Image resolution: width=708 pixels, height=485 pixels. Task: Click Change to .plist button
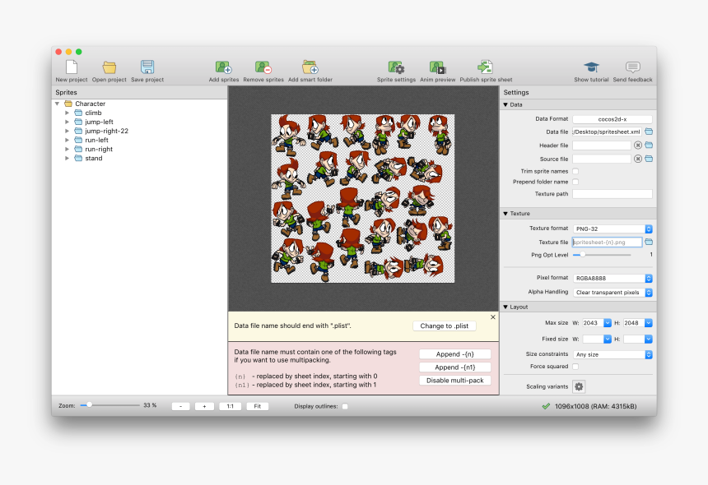point(445,326)
